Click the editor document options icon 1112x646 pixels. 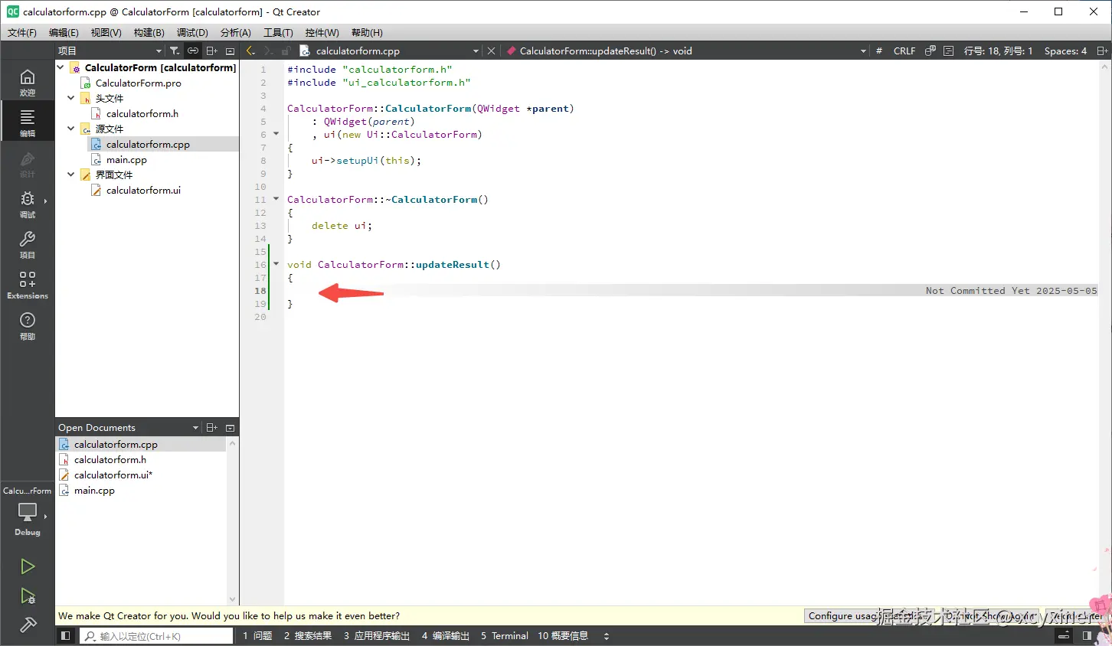tap(949, 51)
